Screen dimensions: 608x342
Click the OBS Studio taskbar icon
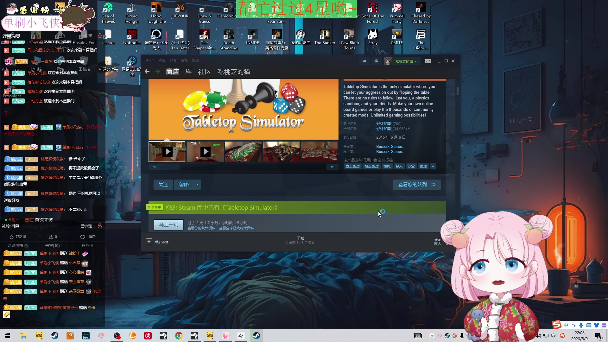117,336
